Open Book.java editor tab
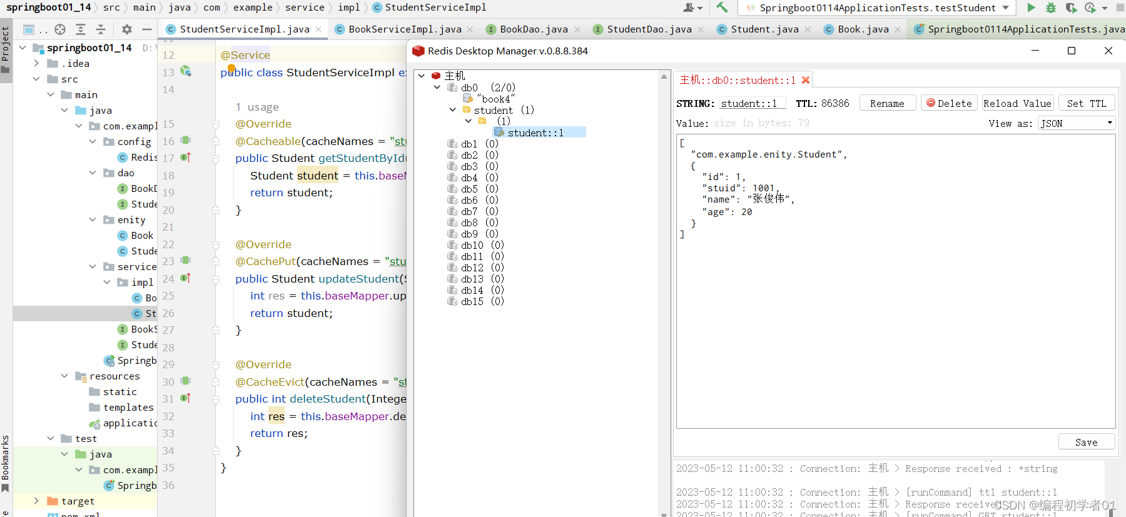The height and width of the screenshot is (517, 1126). 863,29
